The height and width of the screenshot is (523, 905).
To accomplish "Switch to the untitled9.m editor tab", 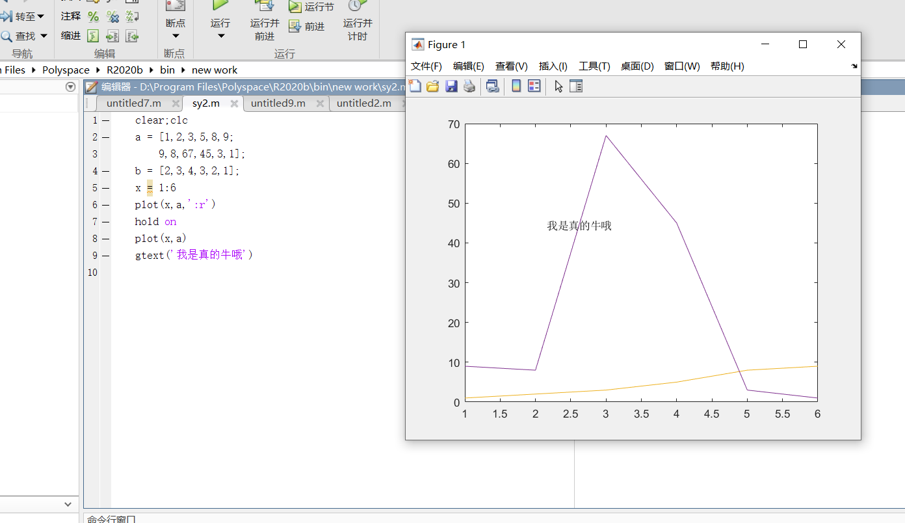I will point(278,103).
